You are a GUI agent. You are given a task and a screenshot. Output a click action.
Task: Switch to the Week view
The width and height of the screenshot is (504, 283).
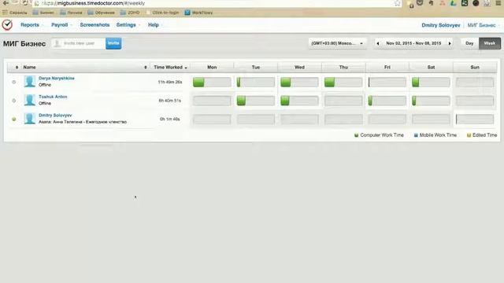pyautogui.click(x=490, y=43)
